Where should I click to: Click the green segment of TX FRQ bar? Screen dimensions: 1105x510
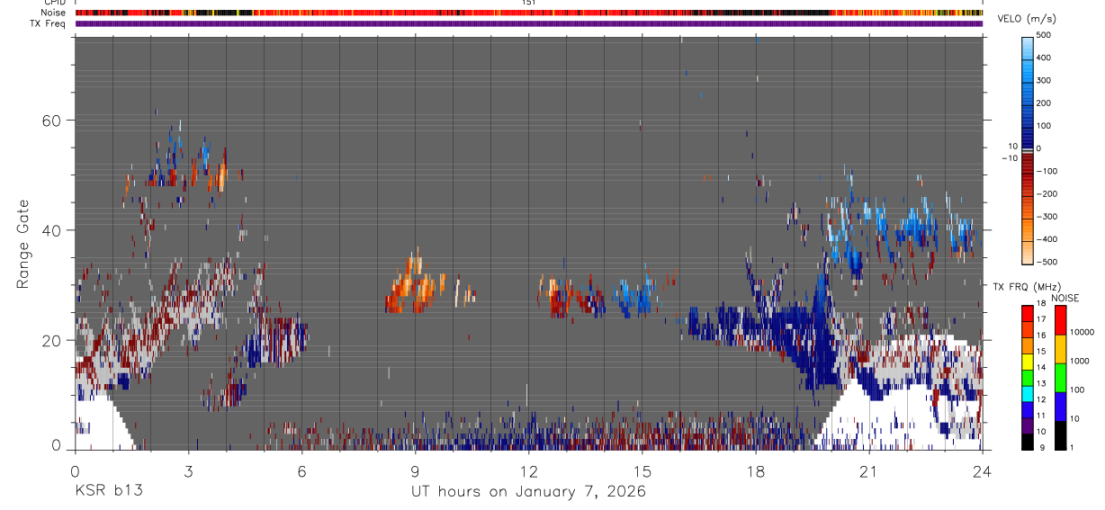click(x=1028, y=378)
